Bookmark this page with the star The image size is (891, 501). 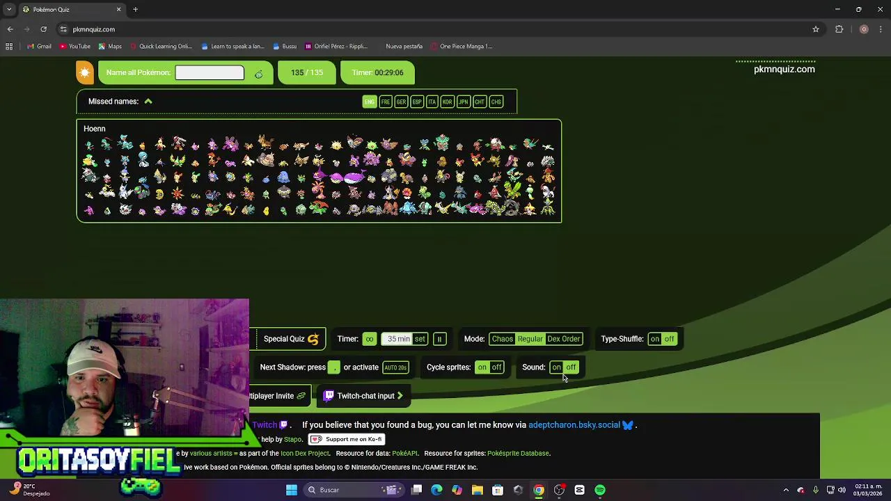816,29
